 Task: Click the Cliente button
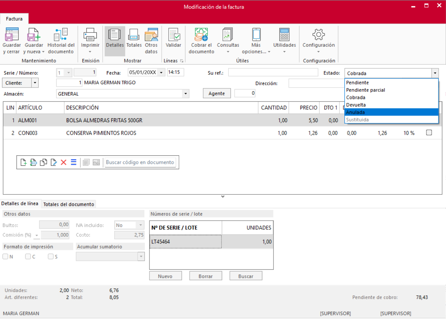click(17, 83)
